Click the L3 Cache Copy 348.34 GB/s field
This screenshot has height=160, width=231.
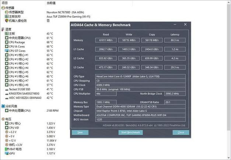[152, 67]
